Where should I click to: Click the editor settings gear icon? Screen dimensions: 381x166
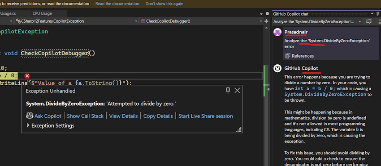267,14
